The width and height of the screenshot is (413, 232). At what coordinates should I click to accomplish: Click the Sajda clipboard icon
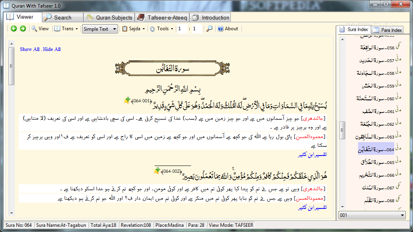[125, 29]
